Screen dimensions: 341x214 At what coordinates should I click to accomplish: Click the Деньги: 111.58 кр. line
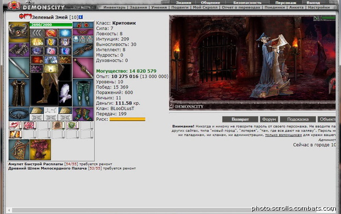(118, 103)
